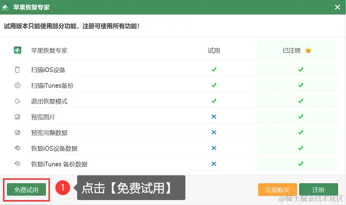The height and width of the screenshot is (205, 346).
Task: Click the restore icon for 恢复iOS设备数据
Action: coord(17,148)
